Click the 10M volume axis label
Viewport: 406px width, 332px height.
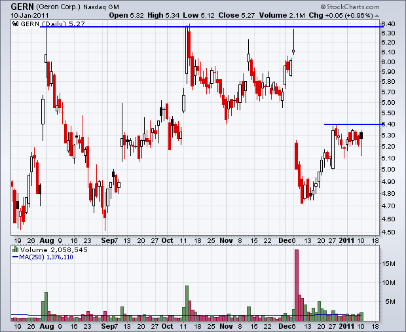(388, 282)
